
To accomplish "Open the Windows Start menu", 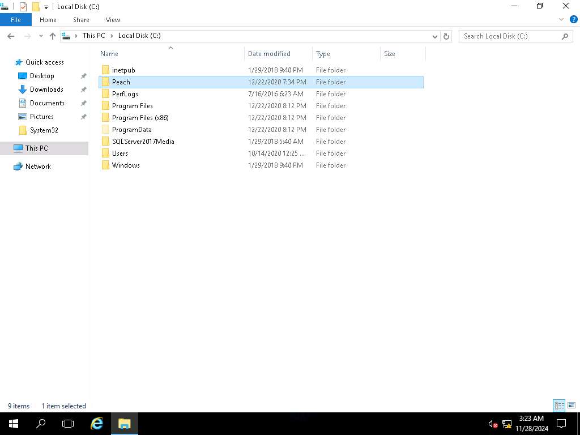I will pos(14,423).
